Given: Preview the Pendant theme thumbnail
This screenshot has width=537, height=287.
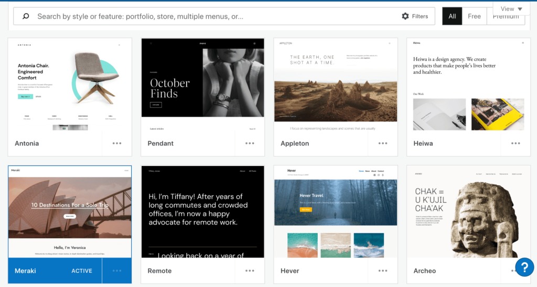Looking at the screenshot, I should (203, 84).
